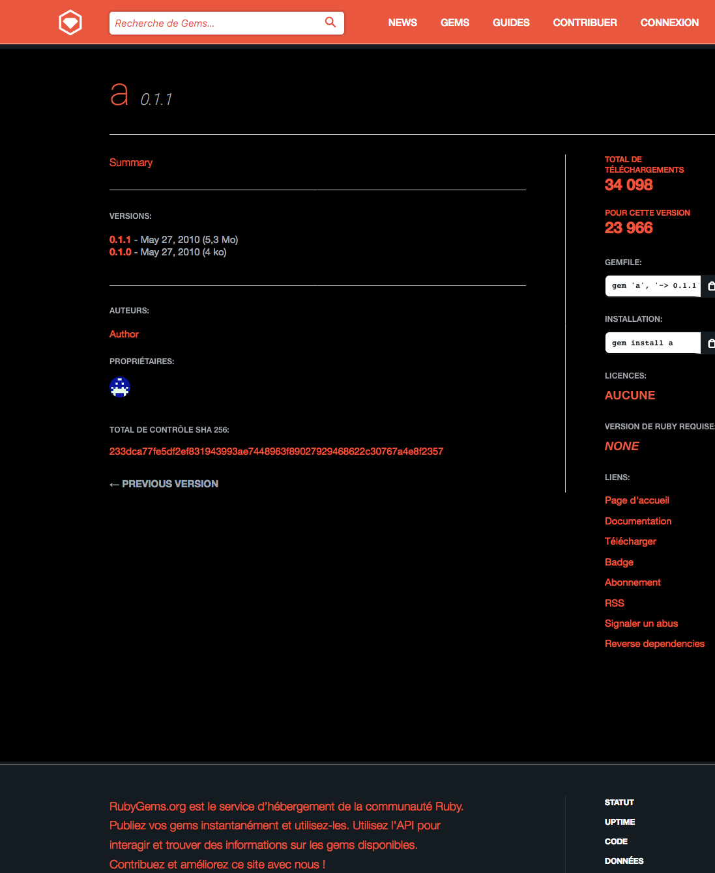This screenshot has height=873, width=715.
Task: Open the GEMS menu item
Action: coord(455,23)
